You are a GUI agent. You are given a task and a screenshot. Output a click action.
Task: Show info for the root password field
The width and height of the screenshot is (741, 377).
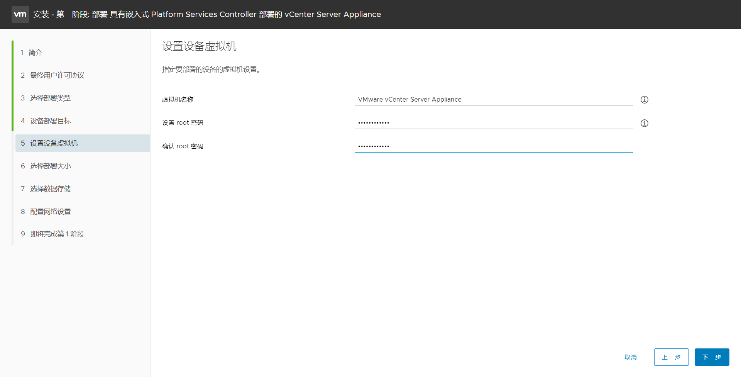[x=645, y=123]
